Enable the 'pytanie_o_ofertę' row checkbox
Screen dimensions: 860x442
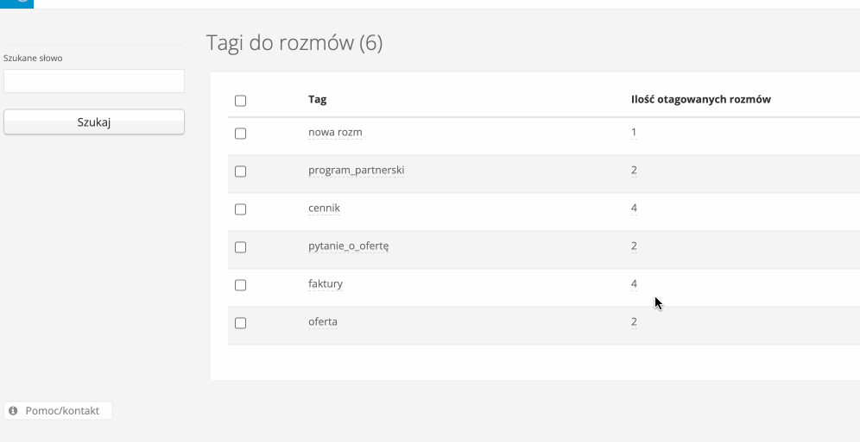(x=241, y=246)
